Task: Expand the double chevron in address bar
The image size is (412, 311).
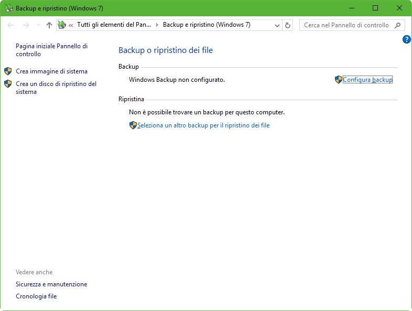Action: 71,25
